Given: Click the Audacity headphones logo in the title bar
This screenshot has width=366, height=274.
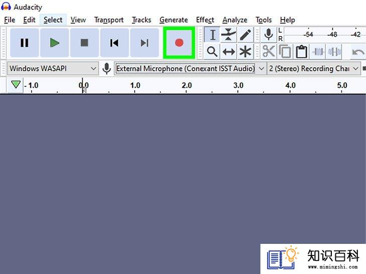Looking at the screenshot, I should point(6,7).
